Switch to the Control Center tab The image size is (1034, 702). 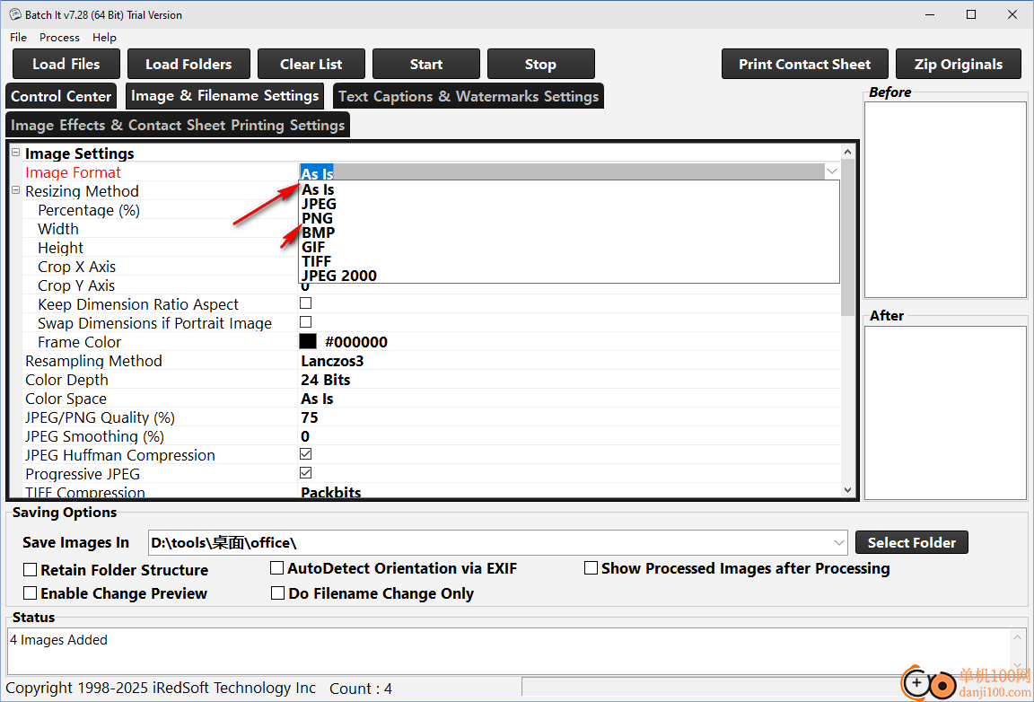click(x=61, y=96)
